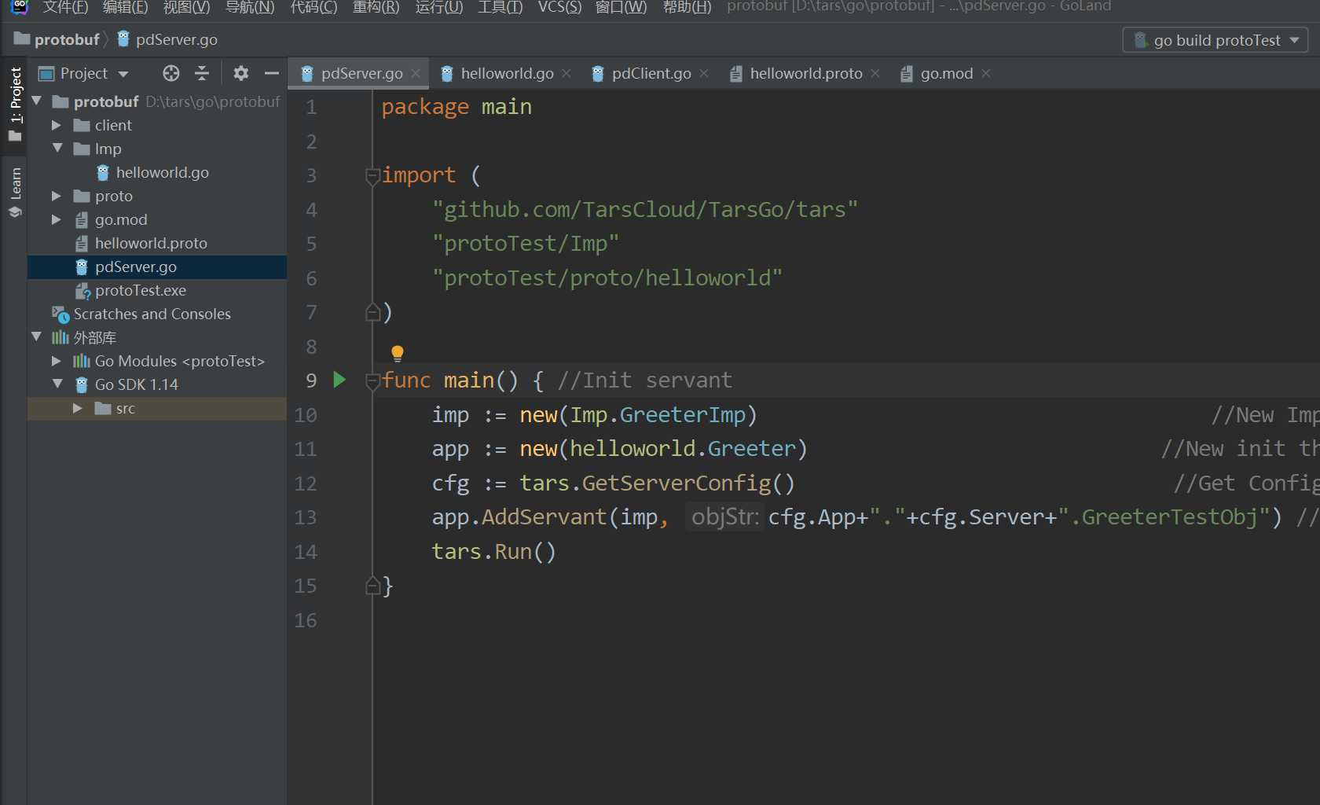
Task: Open the 代码(C) menu
Action: 313,7
